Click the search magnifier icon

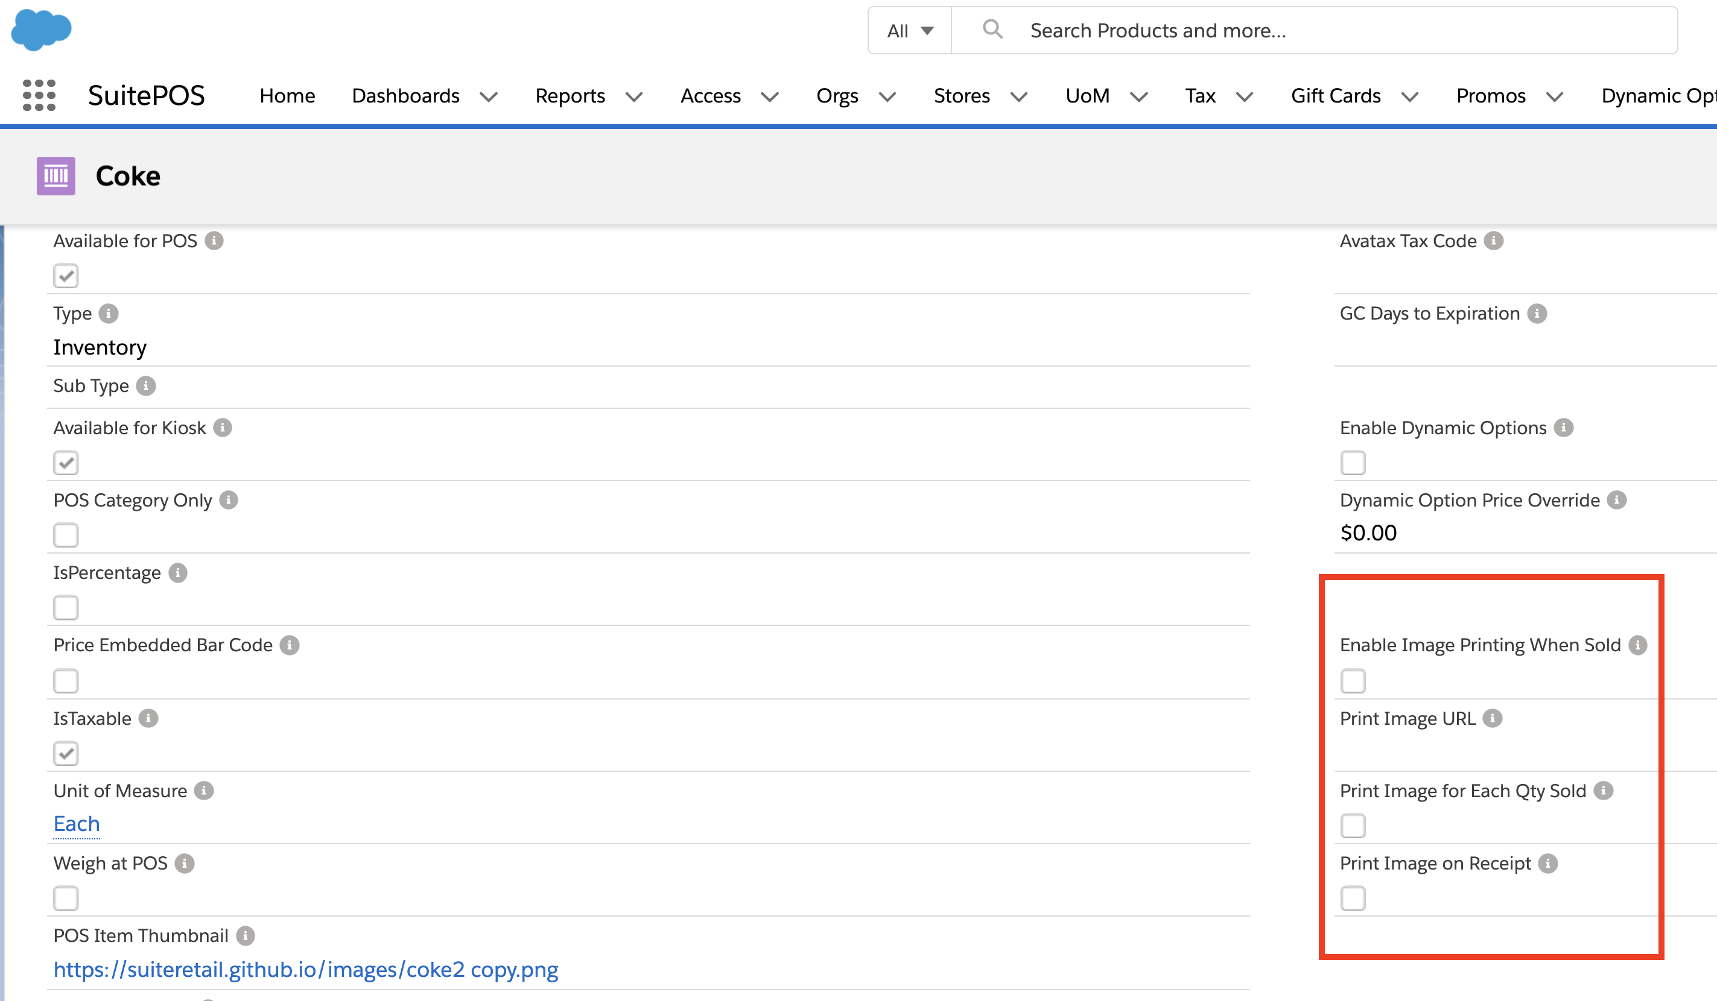pyautogui.click(x=992, y=30)
